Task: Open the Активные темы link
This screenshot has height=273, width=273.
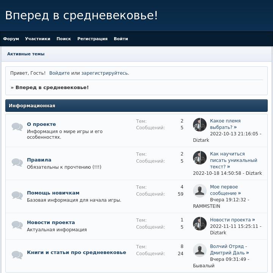Action: pyautogui.click(x=26, y=54)
